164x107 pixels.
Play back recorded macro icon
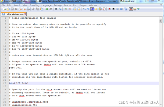117,9
